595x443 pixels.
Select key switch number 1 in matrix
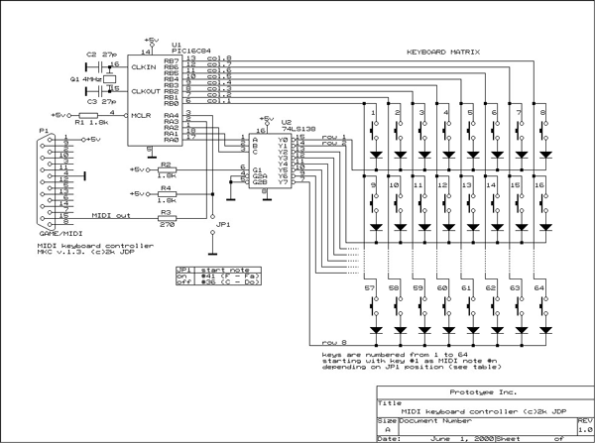click(x=376, y=131)
